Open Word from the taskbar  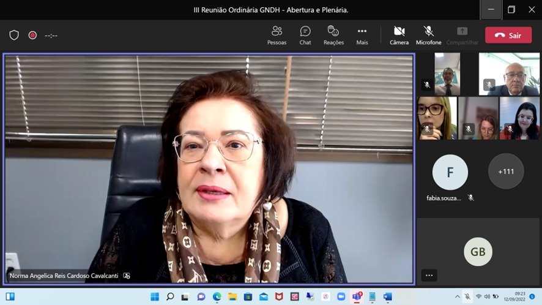point(387,296)
